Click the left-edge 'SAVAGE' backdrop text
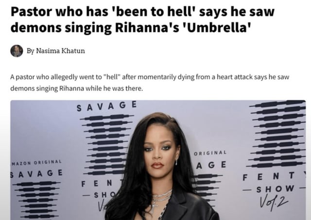 tap(36, 174)
